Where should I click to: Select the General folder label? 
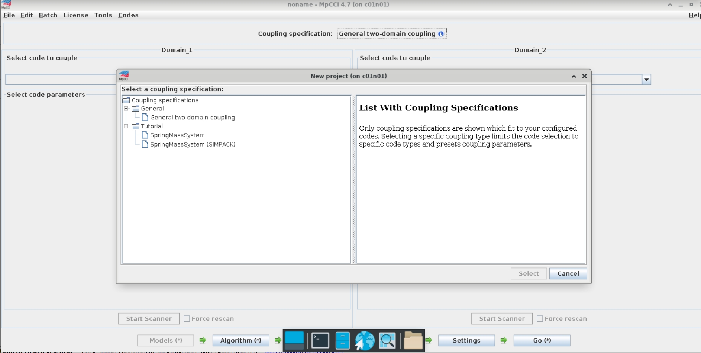click(x=152, y=109)
